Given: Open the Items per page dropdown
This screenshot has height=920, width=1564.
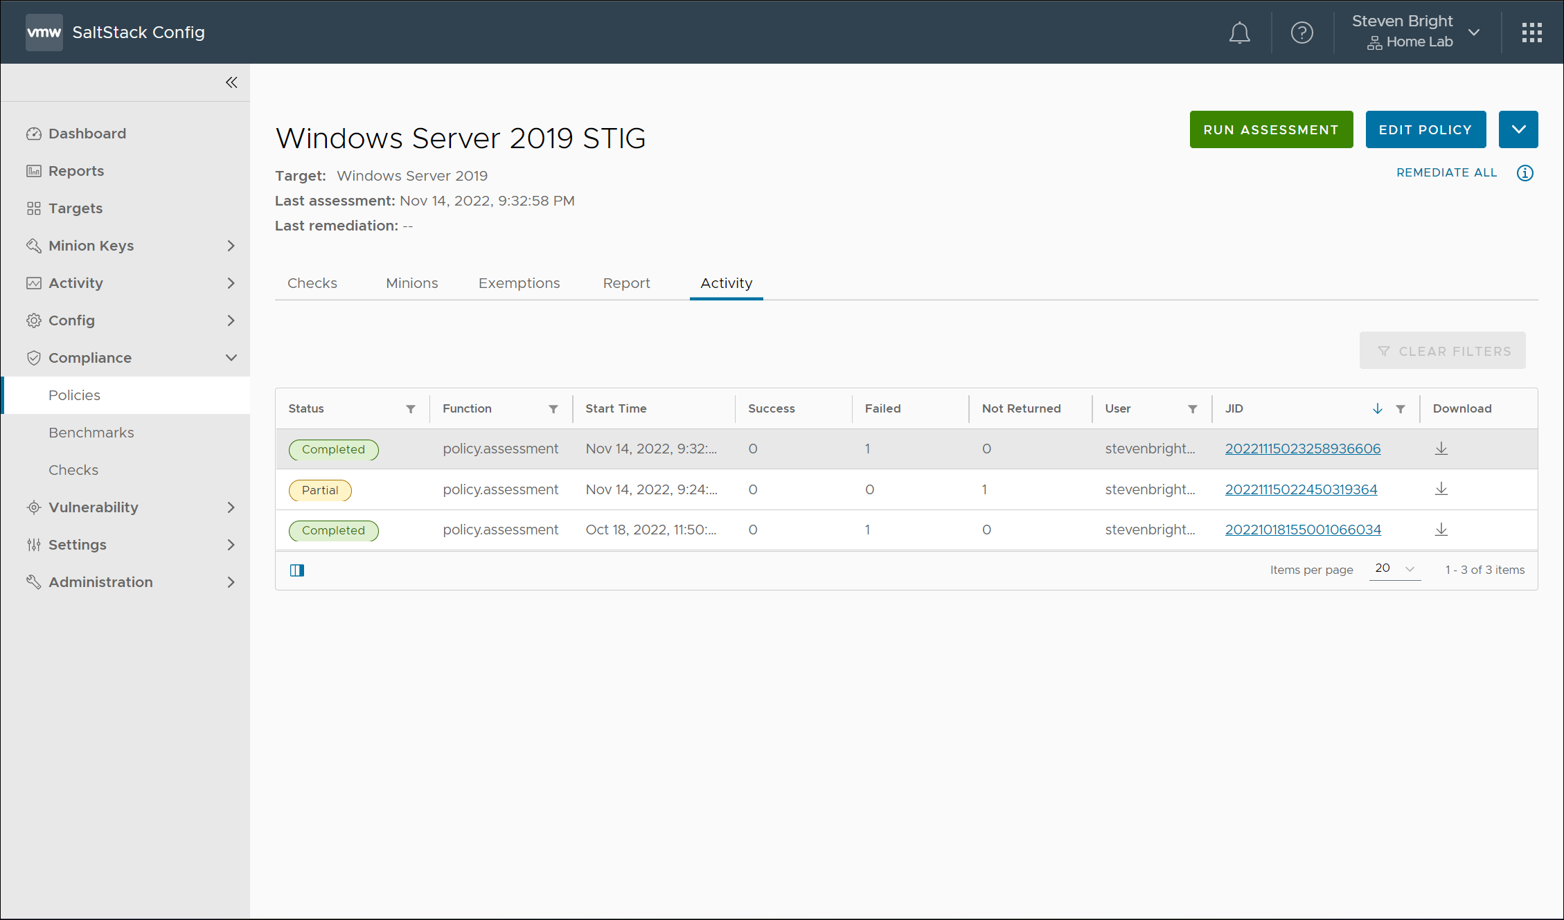Looking at the screenshot, I should click(1394, 569).
